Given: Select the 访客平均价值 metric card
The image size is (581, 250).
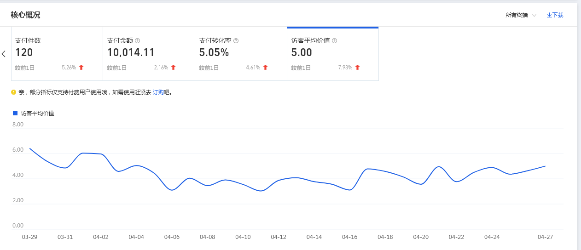Looking at the screenshot, I should pyautogui.click(x=333, y=54).
